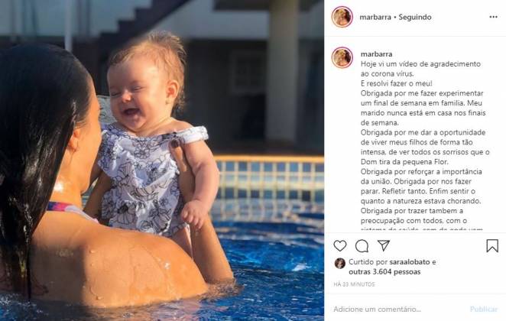This screenshot has height=321, width=506.
Task: Open saraalobato's small avatar in likes row
Action: 340,263
